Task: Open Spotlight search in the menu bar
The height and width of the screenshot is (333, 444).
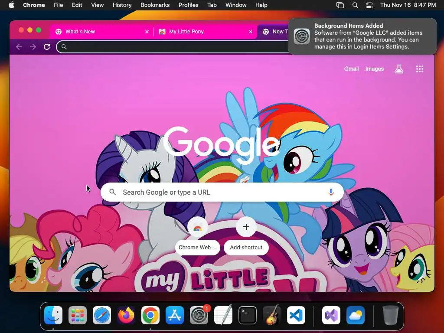Action: point(355,5)
